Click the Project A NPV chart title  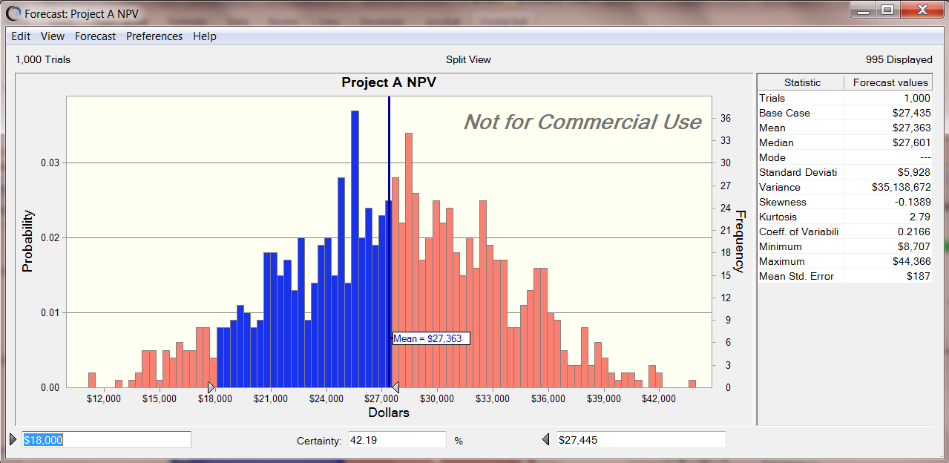point(388,82)
